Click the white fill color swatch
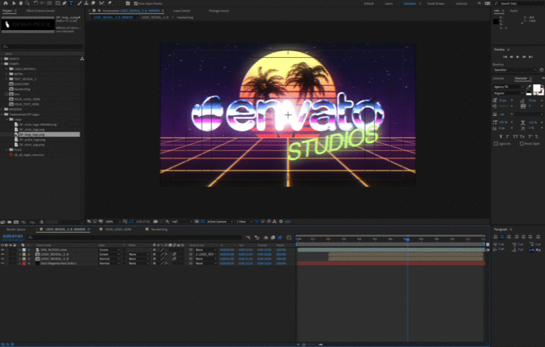 click(537, 88)
